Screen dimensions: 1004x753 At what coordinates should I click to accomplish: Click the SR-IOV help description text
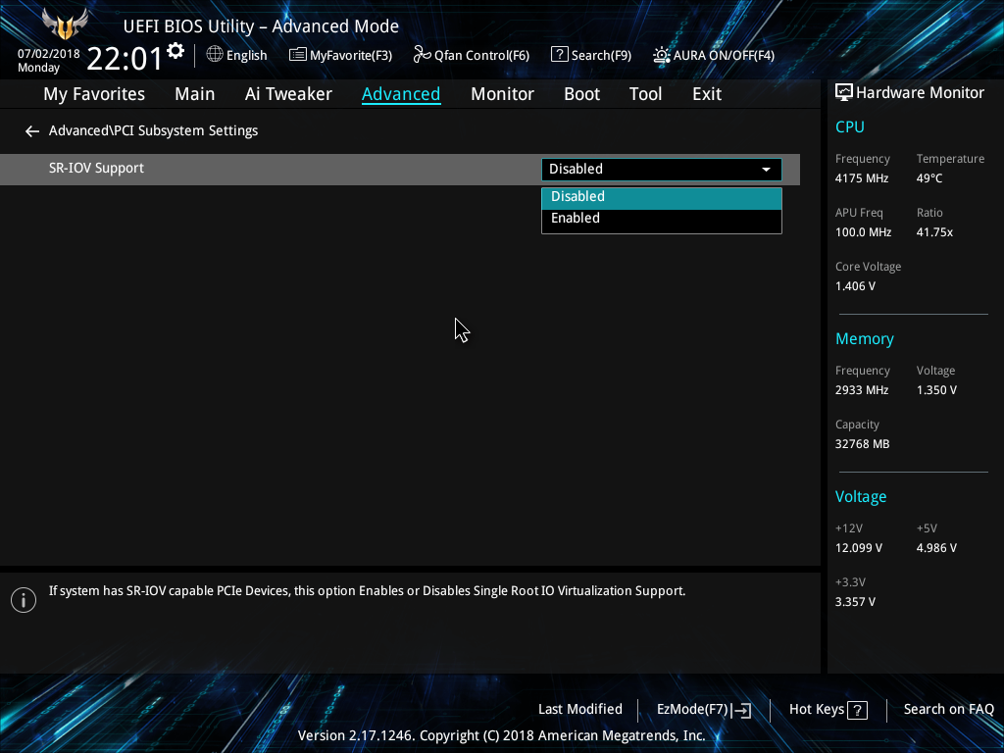coord(367,591)
